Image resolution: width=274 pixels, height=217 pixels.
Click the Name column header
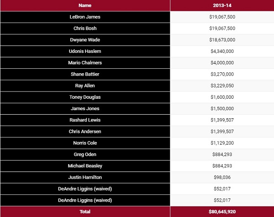[85, 5]
